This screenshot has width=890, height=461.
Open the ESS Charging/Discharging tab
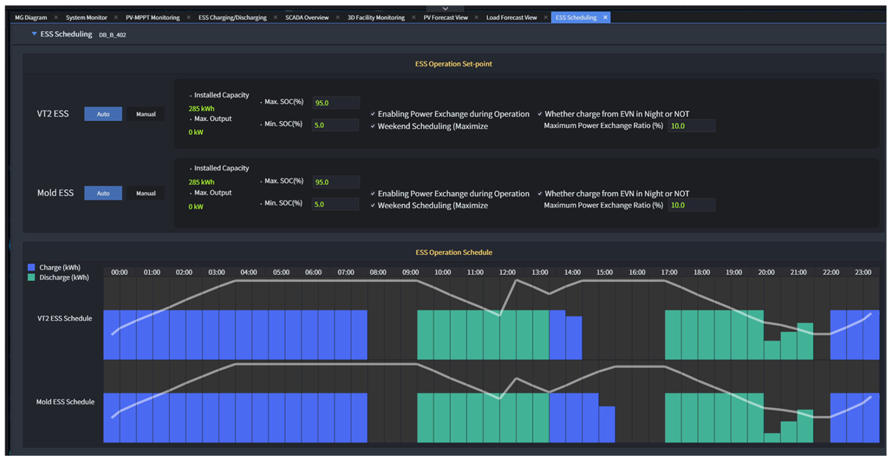pos(232,17)
